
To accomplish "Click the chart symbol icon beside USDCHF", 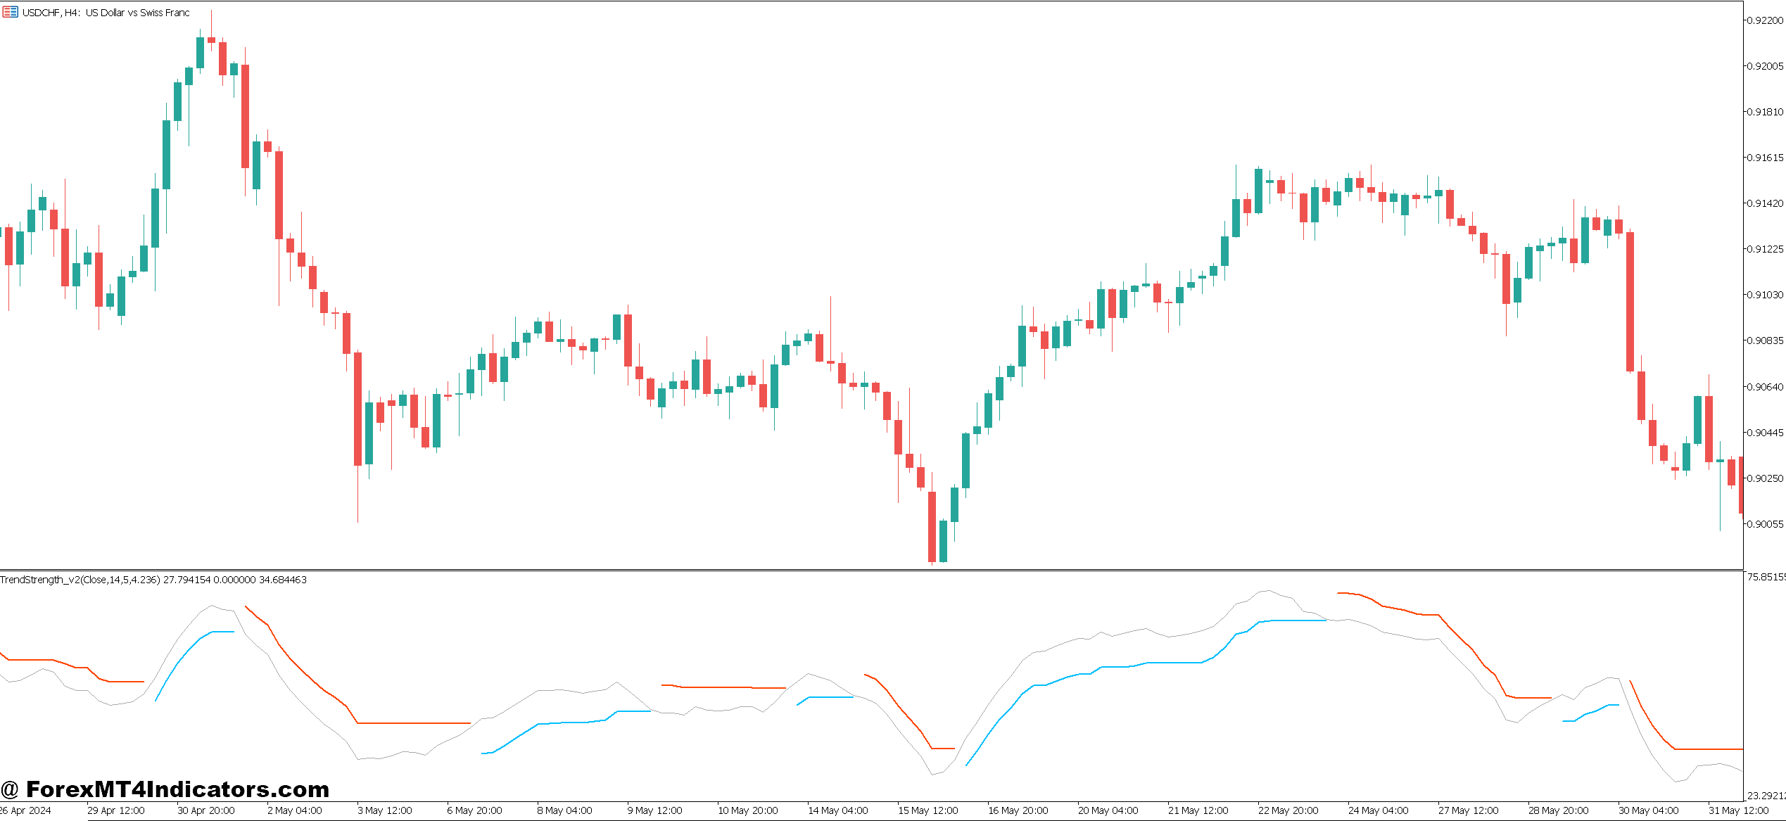I will (10, 12).
